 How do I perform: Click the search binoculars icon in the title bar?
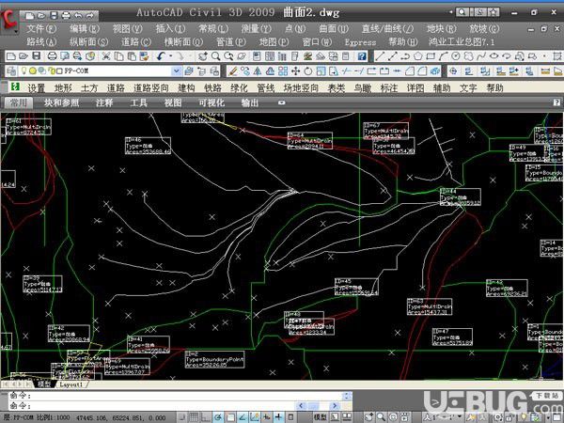(462, 12)
